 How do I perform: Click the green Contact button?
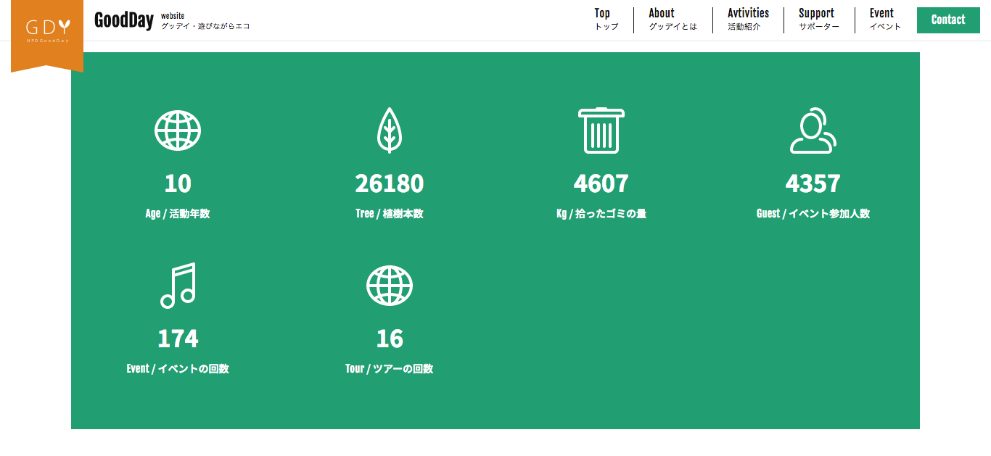948,20
